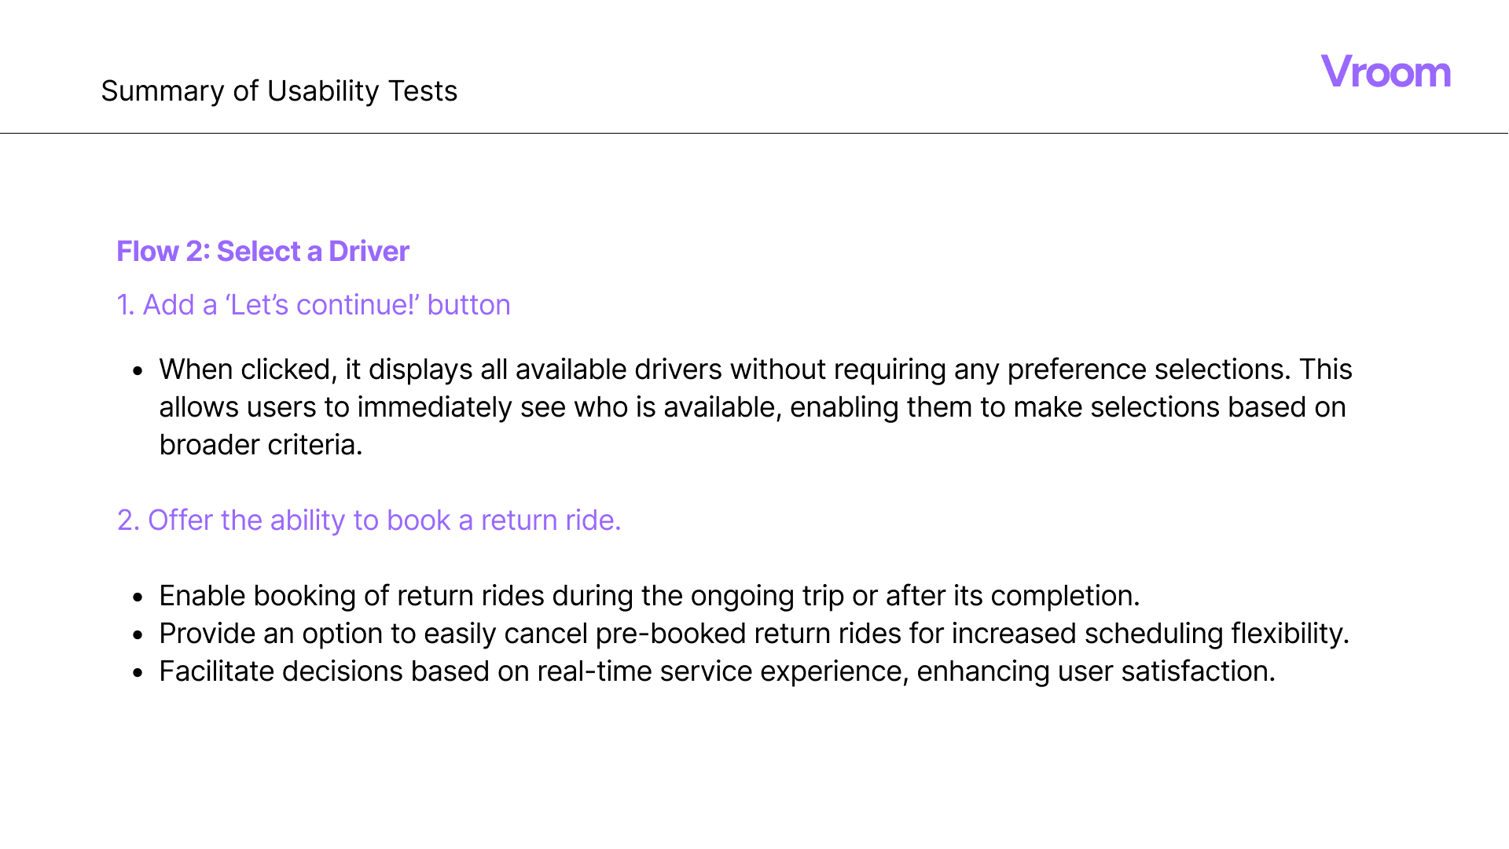The width and height of the screenshot is (1509, 849).
Task: Click the purple Vroom logo
Action: click(1385, 72)
